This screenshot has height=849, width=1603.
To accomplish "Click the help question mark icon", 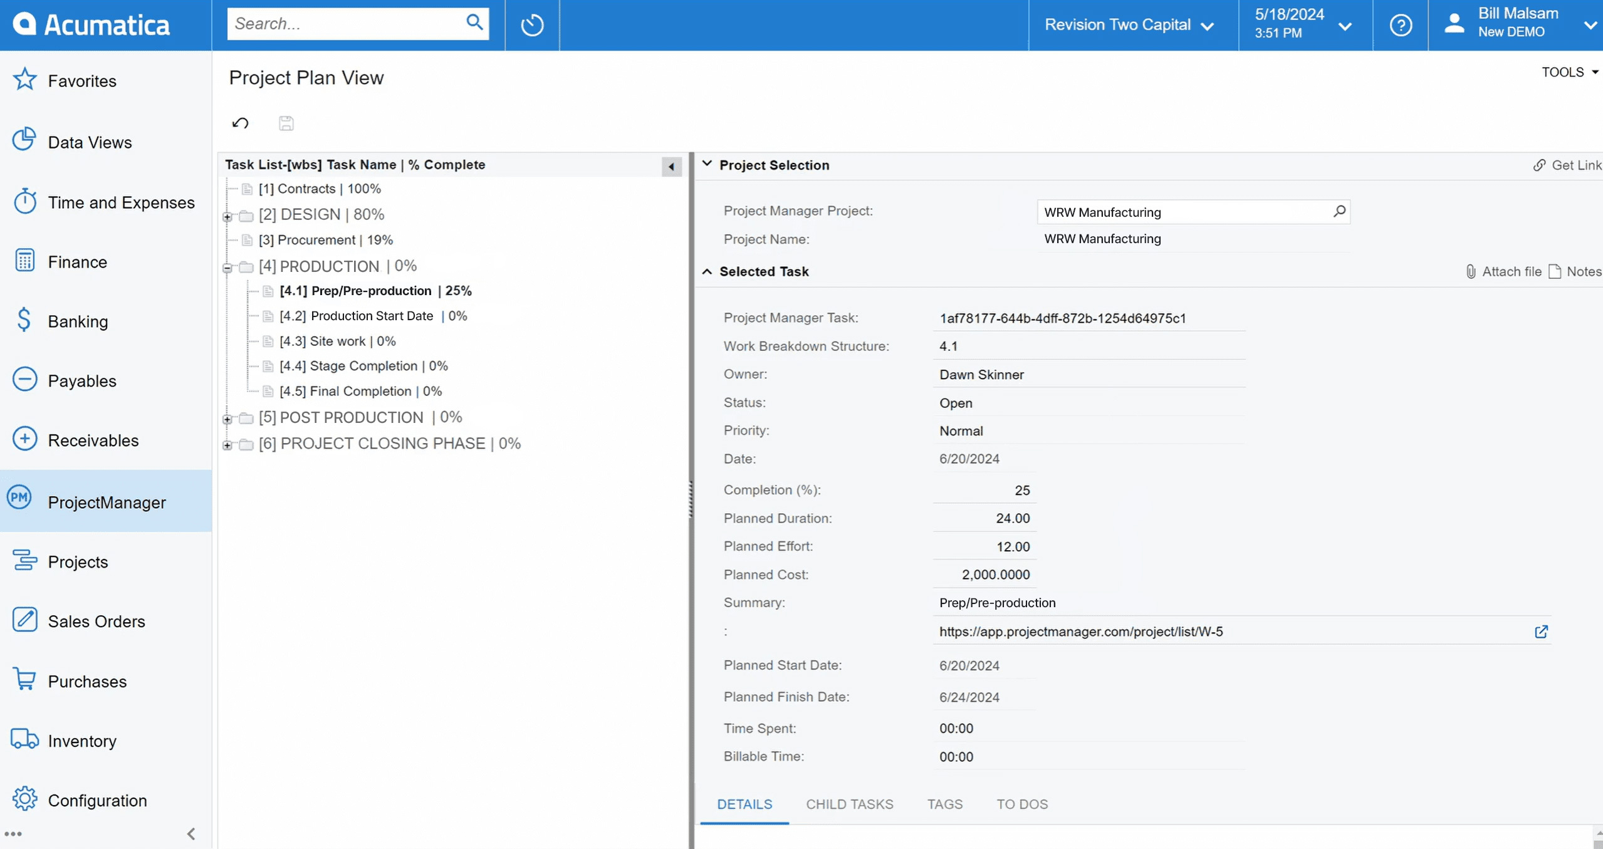I will (x=1401, y=25).
